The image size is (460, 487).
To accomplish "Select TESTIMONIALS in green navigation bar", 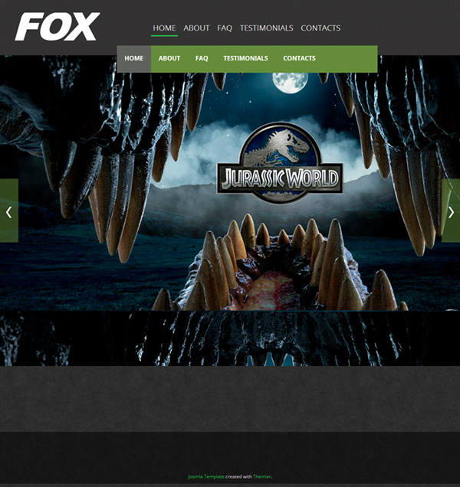I will 245,59.
